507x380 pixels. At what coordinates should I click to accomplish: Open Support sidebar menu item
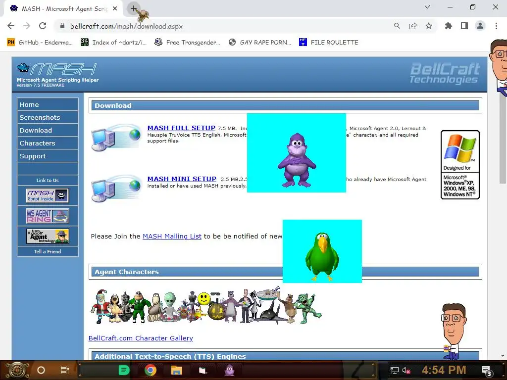48,156
